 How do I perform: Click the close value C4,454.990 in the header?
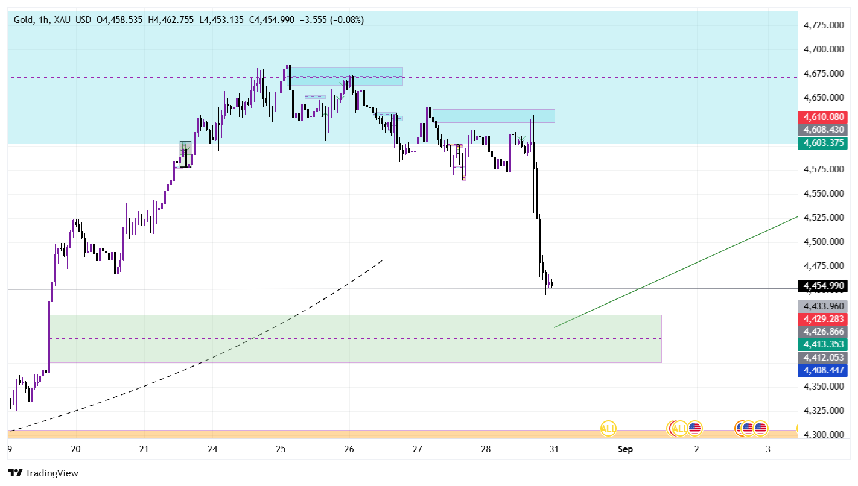tap(271, 20)
